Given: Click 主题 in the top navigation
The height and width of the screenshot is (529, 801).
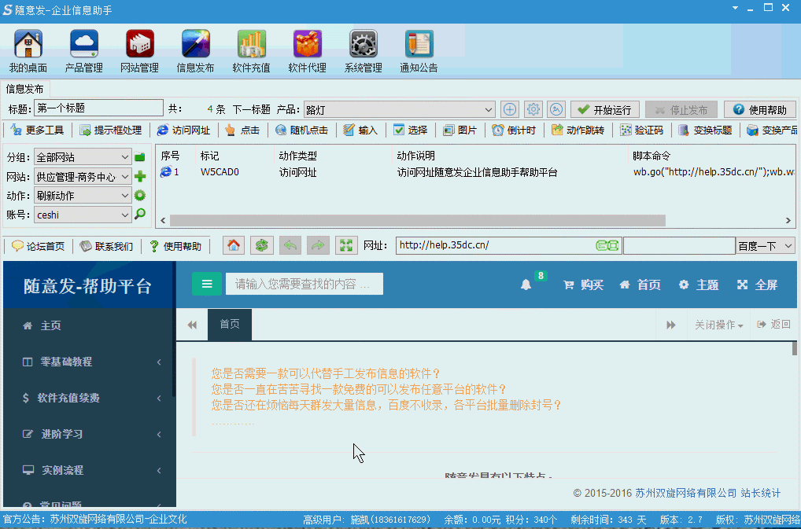Looking at the screenshot, I should point(699,285).
